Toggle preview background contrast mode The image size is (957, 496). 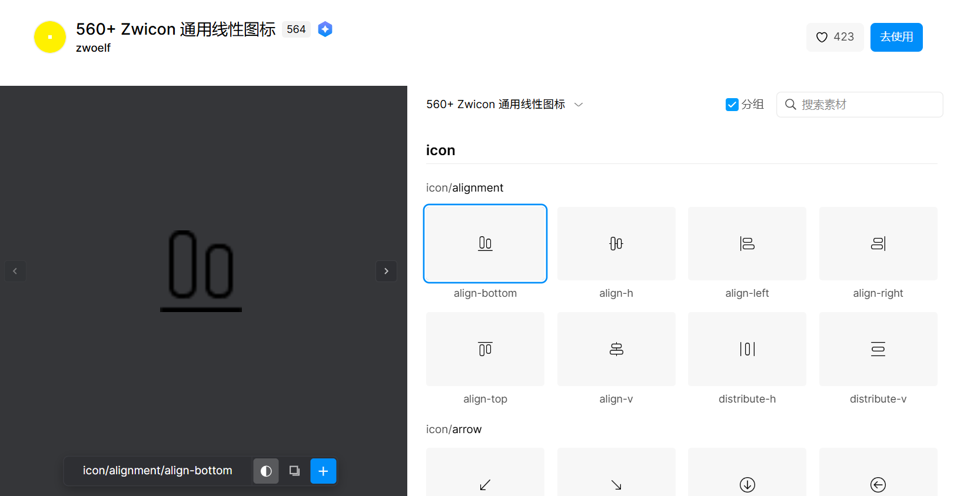266,471
